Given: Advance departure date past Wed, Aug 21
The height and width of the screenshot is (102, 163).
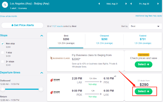Looking at the screenshot, I should coord(126,4).
